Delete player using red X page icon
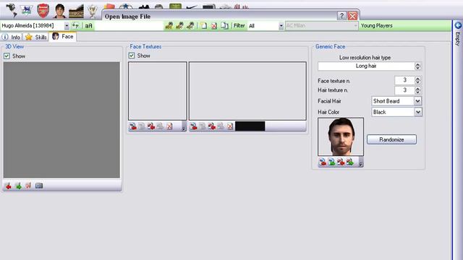This screenshot has width=463, height=260. tap(214, 26)
